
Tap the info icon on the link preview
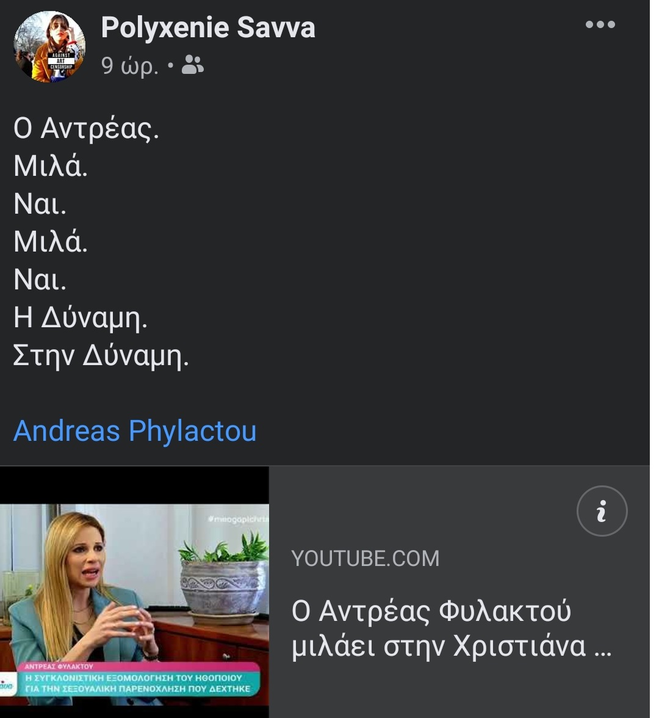coord(602,510)
